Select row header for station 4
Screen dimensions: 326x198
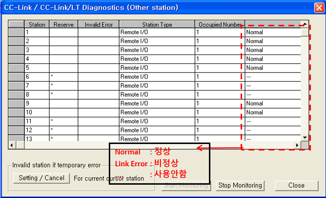tap(16, 59)
